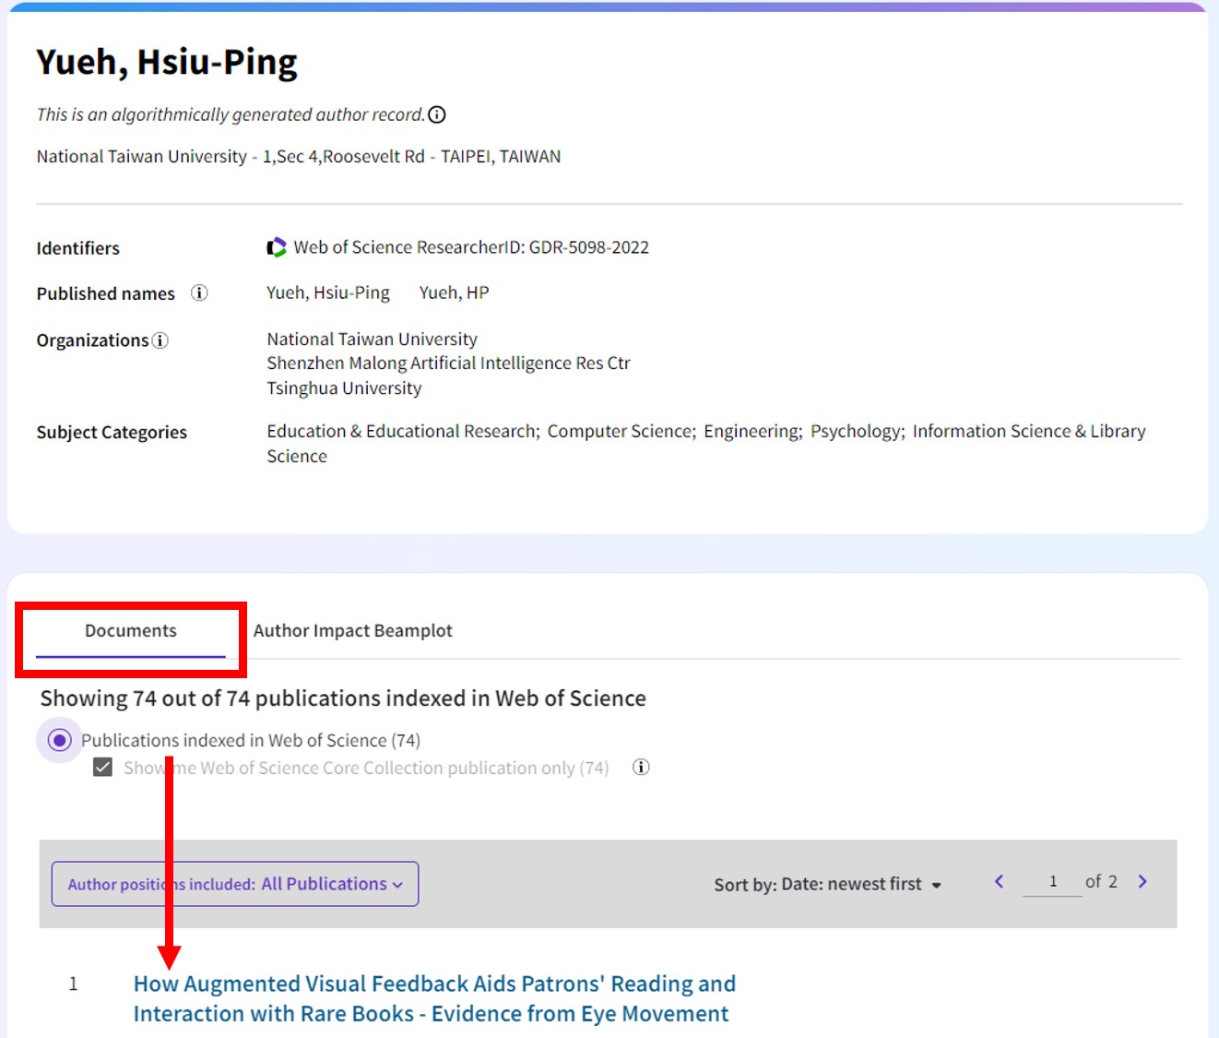The width and height of the screenshot is (1219, 1038).
Task: Click subject category Engineering
Action: click(753, 431)
